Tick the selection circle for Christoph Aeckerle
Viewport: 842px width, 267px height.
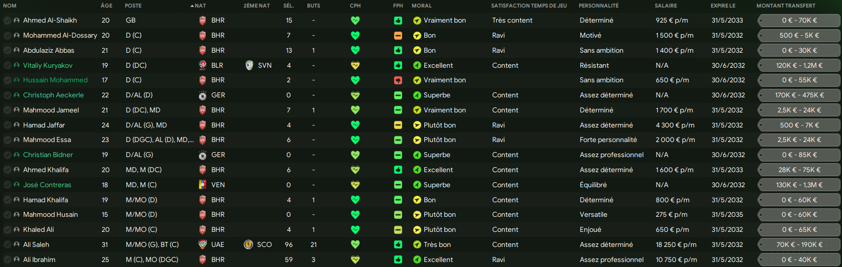8,95
